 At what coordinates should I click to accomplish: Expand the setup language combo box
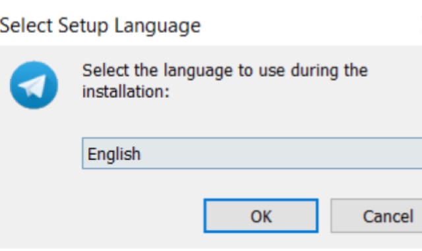(252, 153)
